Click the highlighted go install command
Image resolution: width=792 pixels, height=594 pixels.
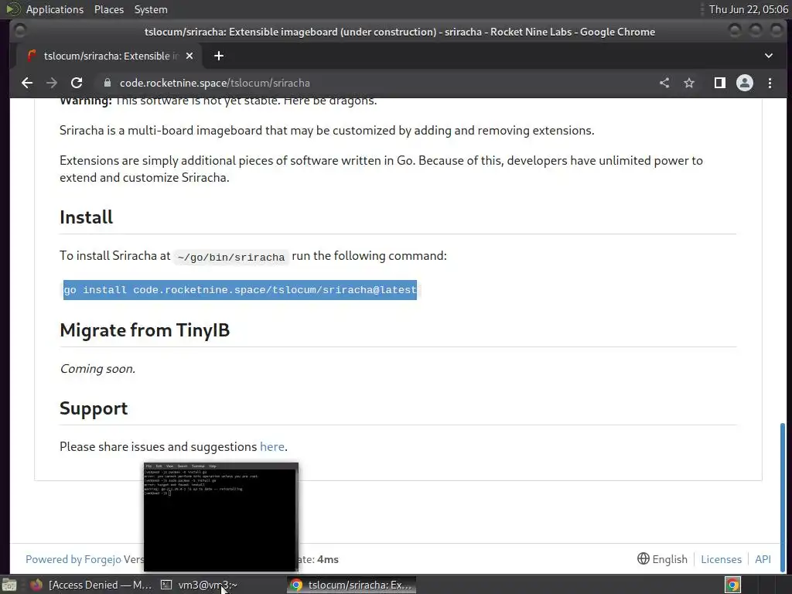[x=240, y=290]
